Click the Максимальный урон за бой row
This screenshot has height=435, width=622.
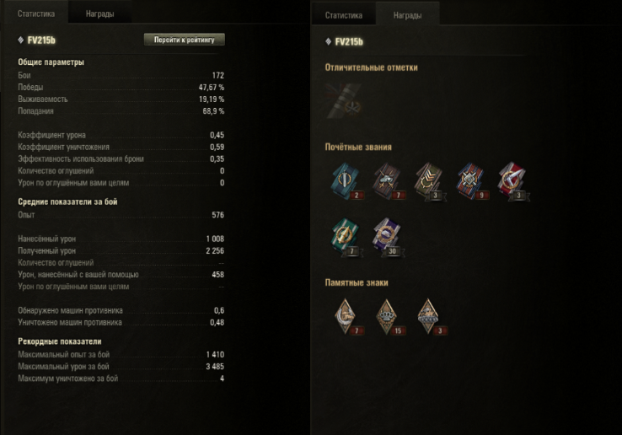tap(121, 367)
